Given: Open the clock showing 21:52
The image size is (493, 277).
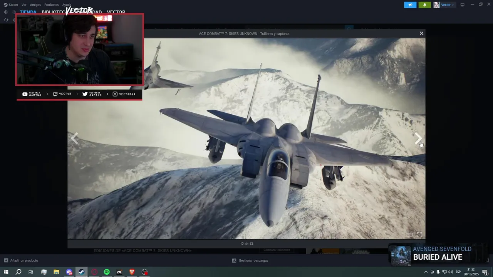Looking at the screenshot, I should click(471, 272).
